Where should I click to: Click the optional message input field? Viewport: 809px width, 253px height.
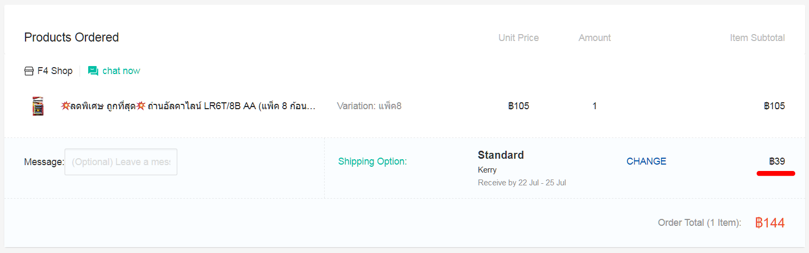pyautogui.click(x=121, y=162)
